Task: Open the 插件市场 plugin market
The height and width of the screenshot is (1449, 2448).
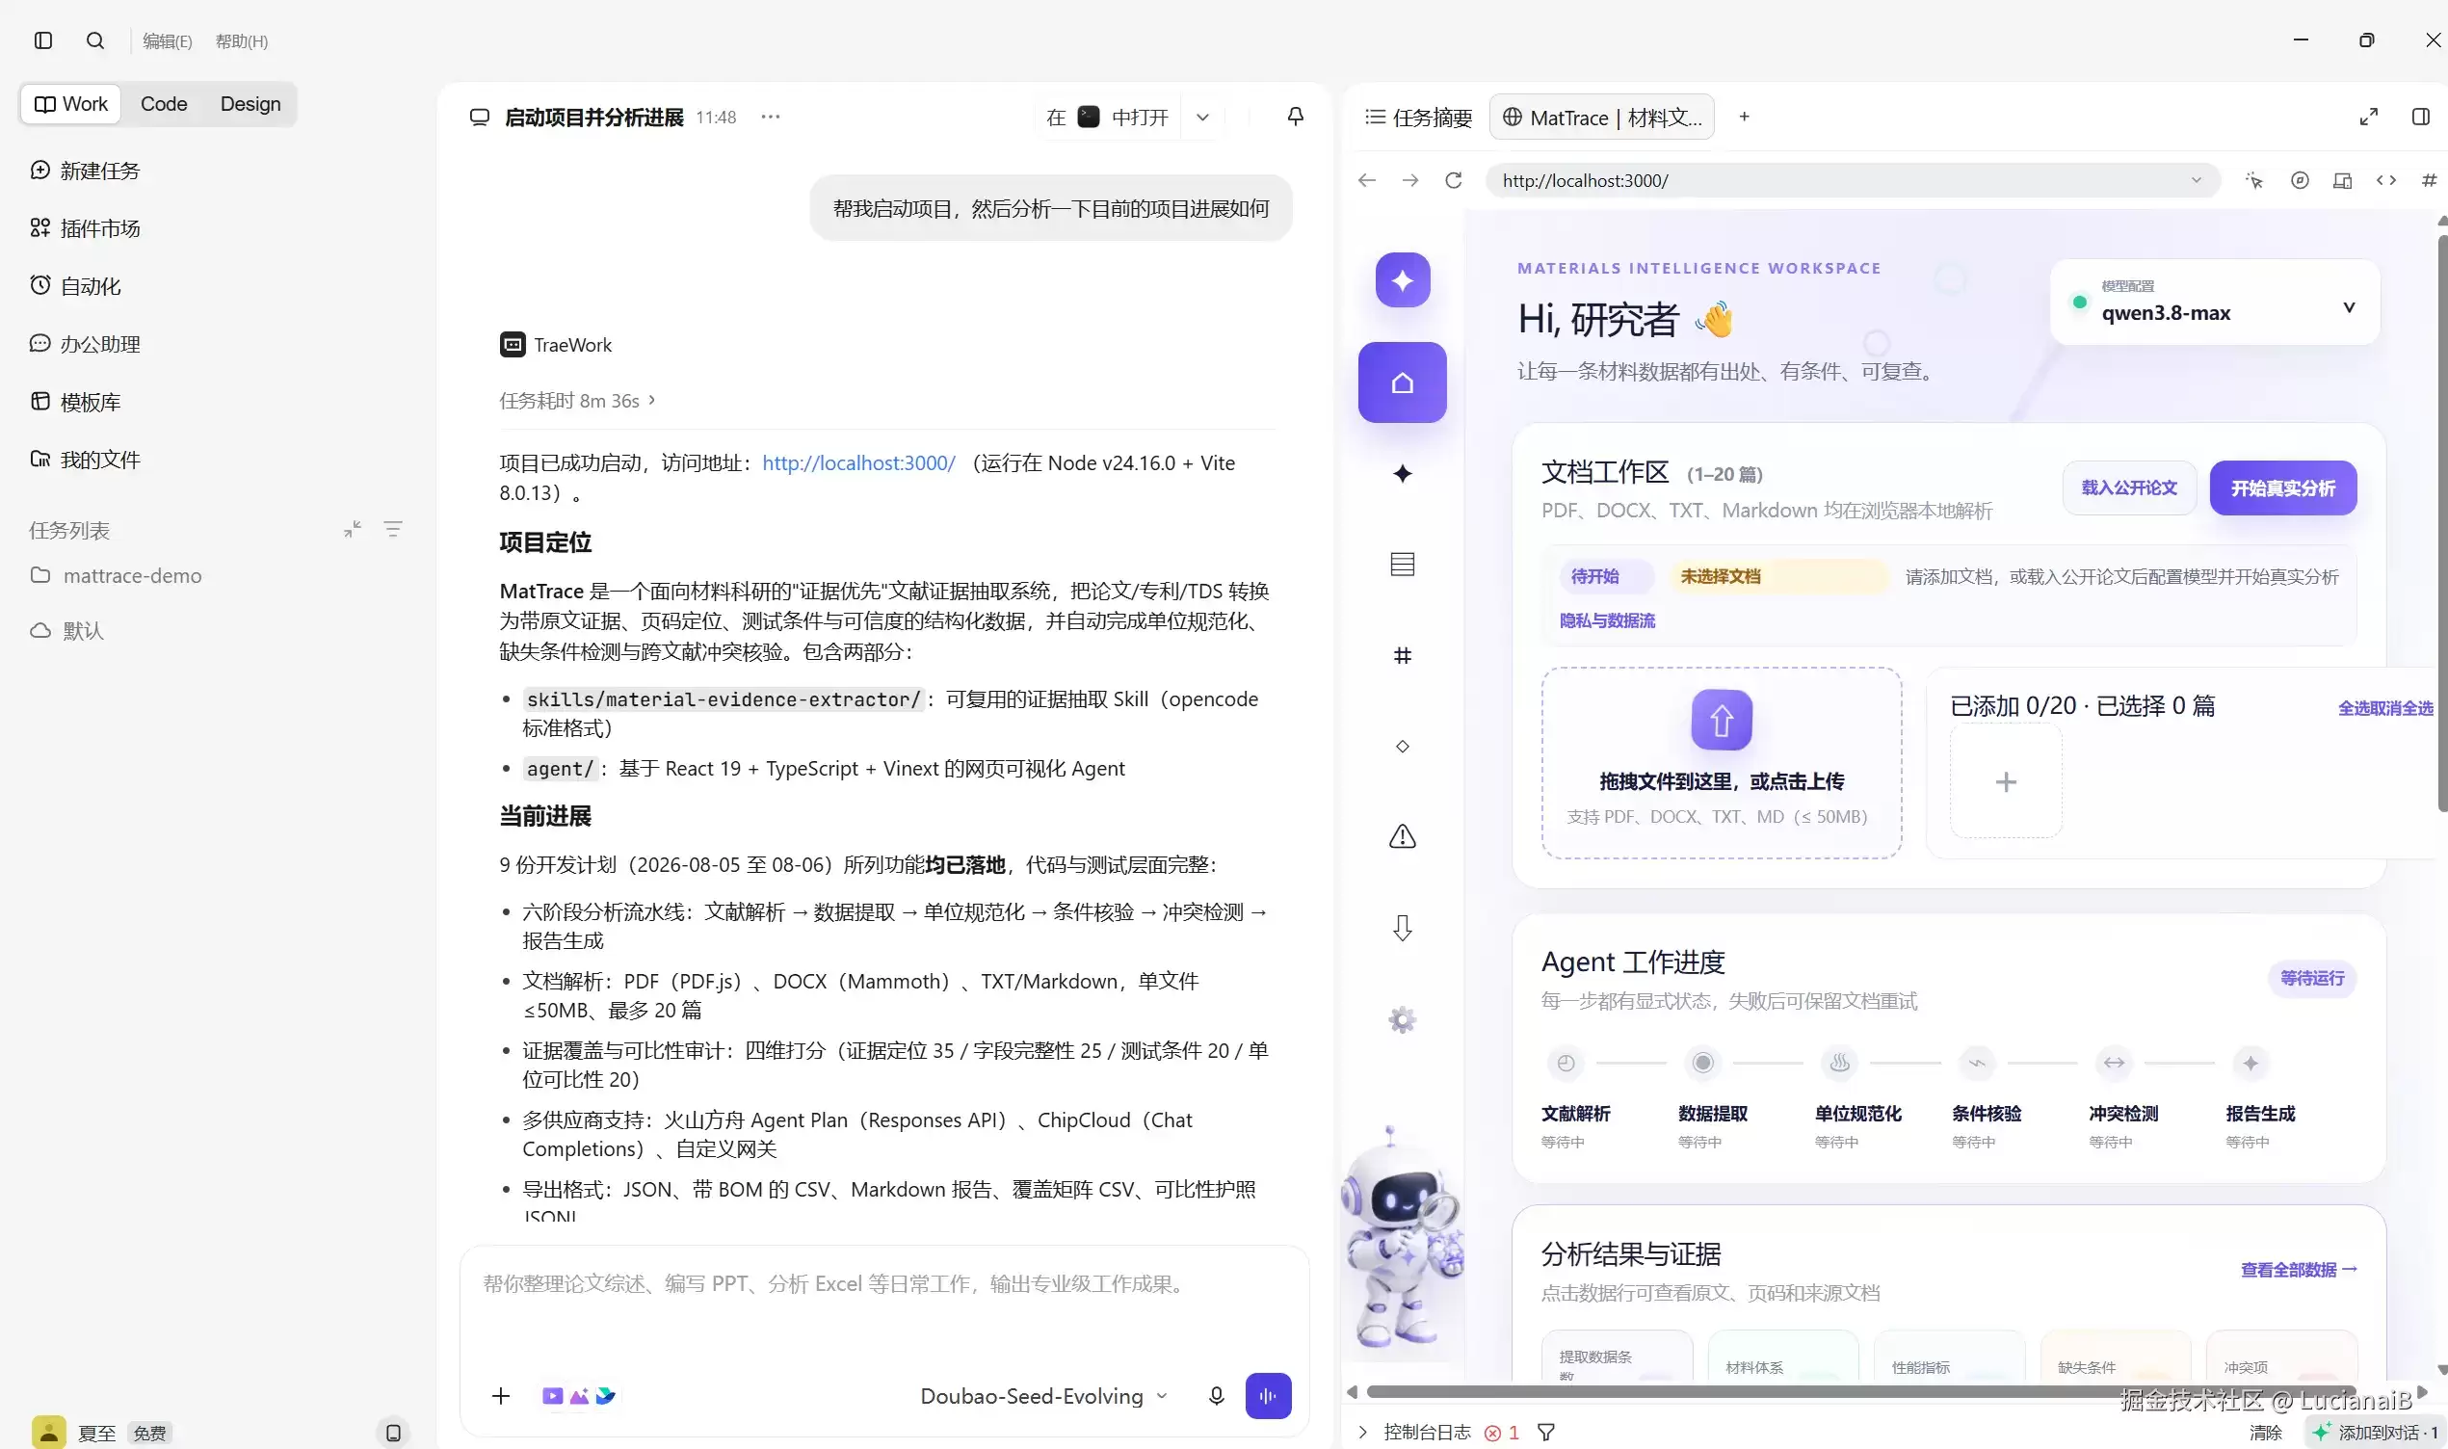Action: [85, 228]
